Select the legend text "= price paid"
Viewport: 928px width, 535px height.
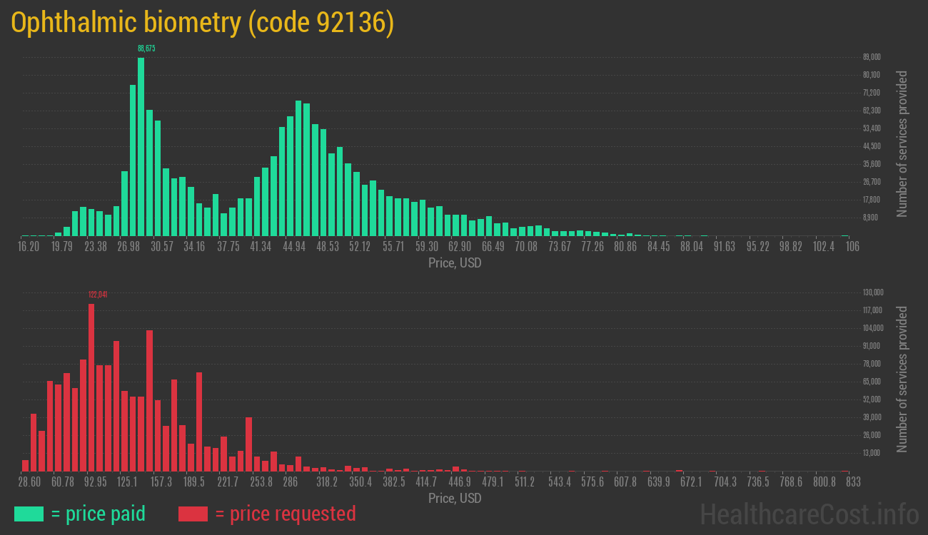99,514
